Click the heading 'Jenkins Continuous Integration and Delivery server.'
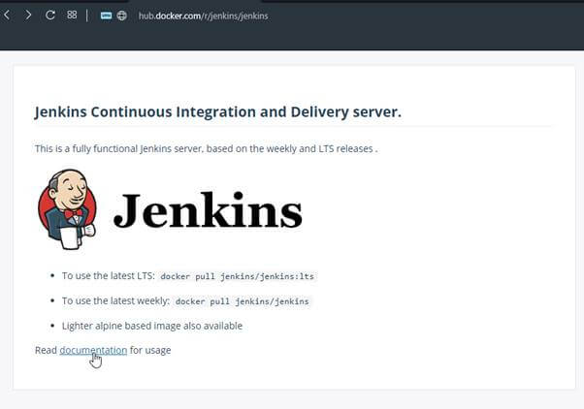Image resolution: width=584 pixels, height=409 pixels. point(218,112)
